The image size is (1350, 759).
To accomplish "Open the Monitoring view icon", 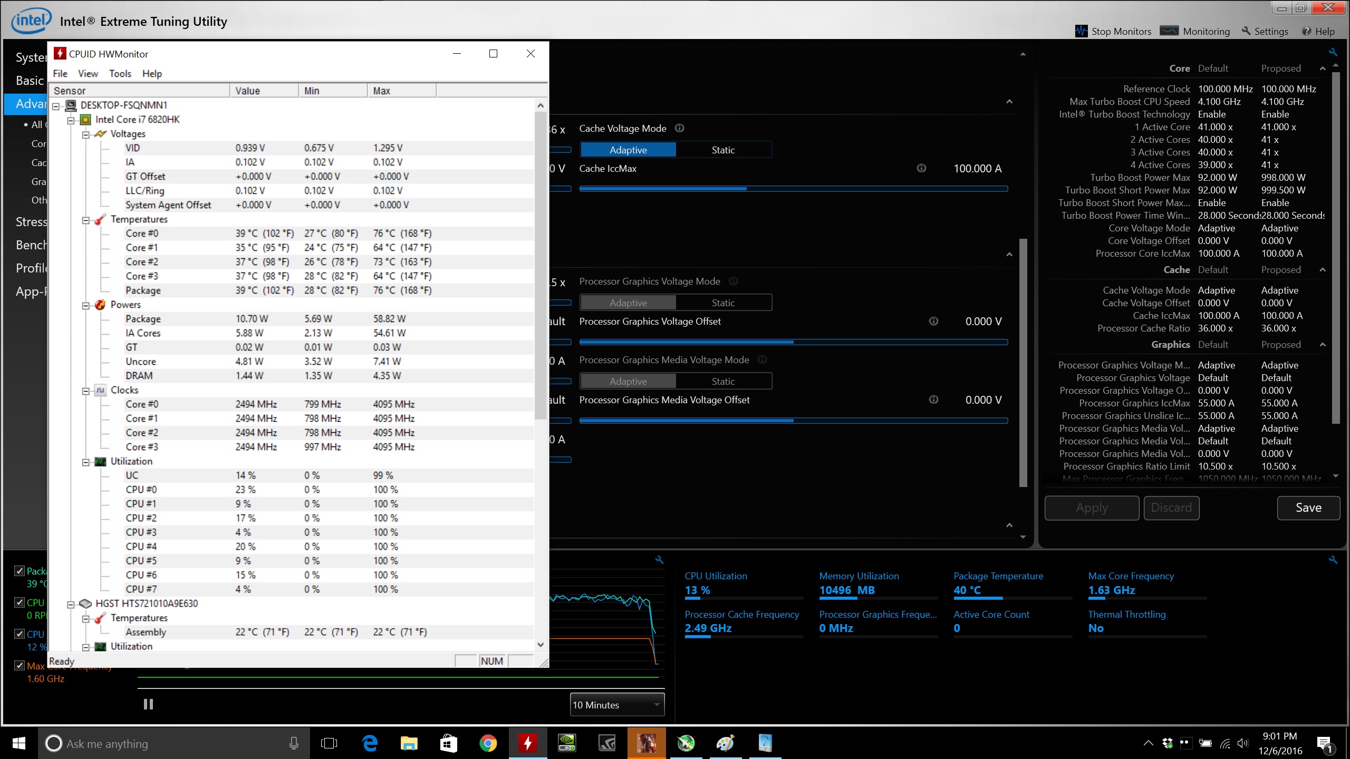I will pyautogui.click(x=1169, y=31).
